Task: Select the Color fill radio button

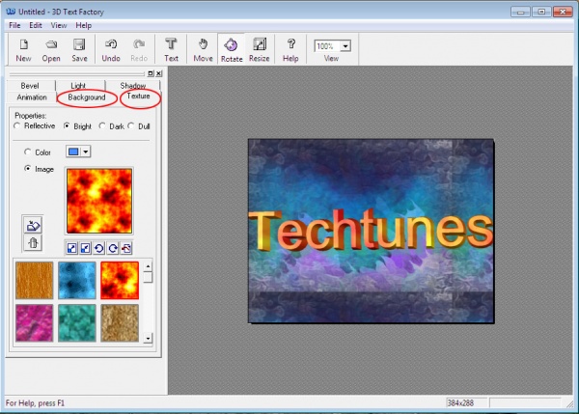Action: (27, 152)
